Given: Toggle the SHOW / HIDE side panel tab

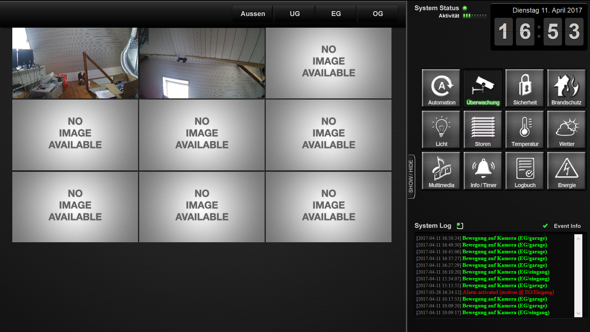Looking at the screenshot, I should 411,176.
